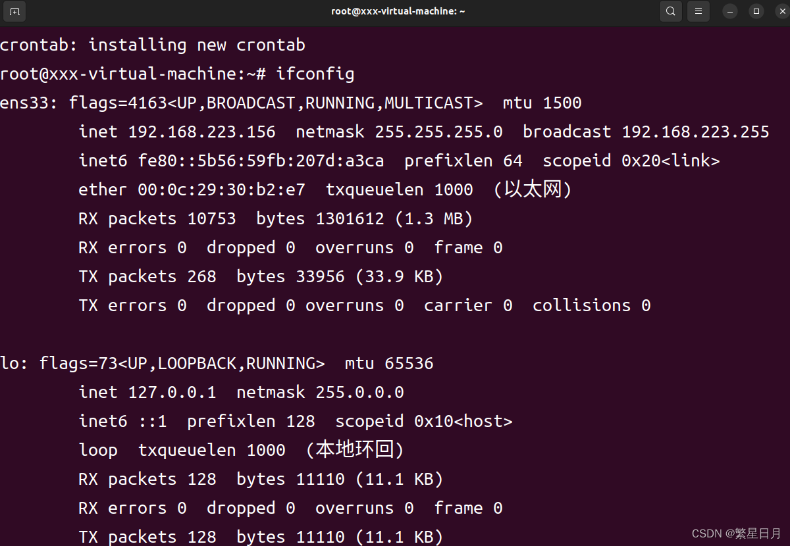
Task: Click 'carrier 0' in ens33 TX errors
Action: tap(469, 305)
